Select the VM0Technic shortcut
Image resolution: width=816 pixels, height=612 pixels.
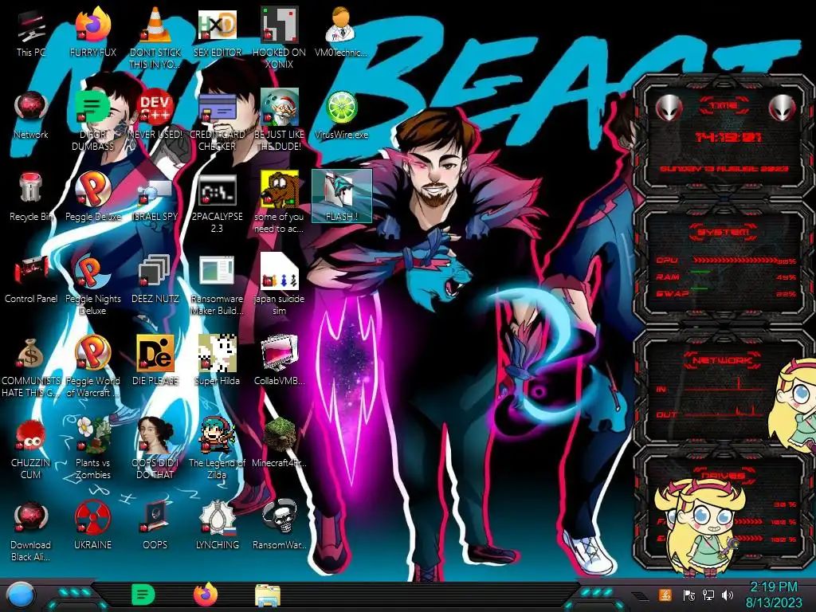341,32
